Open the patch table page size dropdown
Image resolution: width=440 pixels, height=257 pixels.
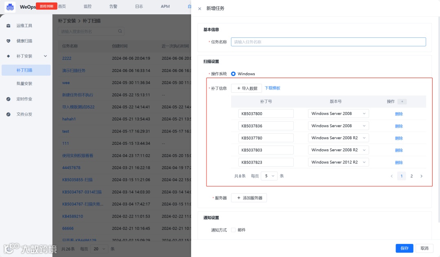pos(269,176)
